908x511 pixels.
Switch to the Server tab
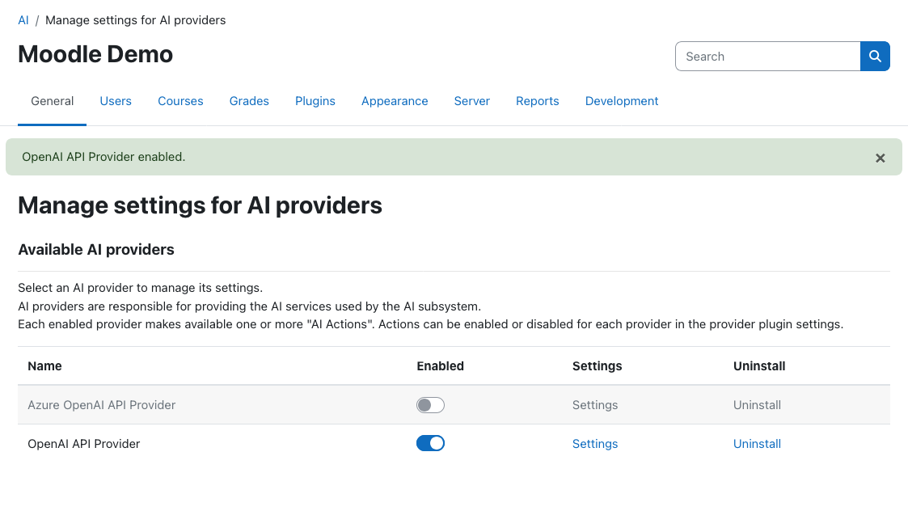[x=472, y=101]
